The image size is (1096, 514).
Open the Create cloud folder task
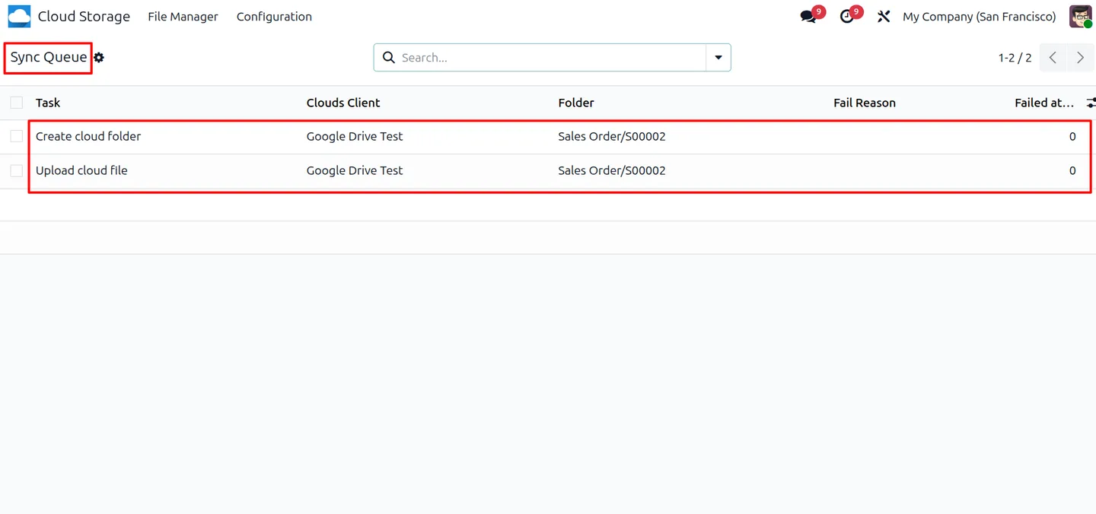click(88, 136)
